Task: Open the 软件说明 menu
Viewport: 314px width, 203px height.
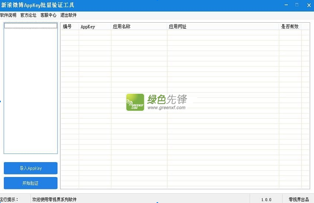Action: 8,15
